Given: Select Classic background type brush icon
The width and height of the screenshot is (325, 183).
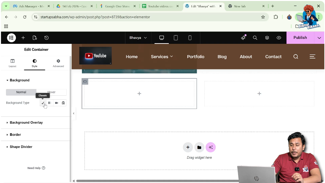Looking at the screenshot, I should pyautogui.click(x=43, y=103).
